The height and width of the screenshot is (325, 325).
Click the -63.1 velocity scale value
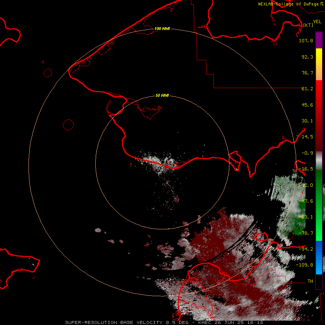306,217
